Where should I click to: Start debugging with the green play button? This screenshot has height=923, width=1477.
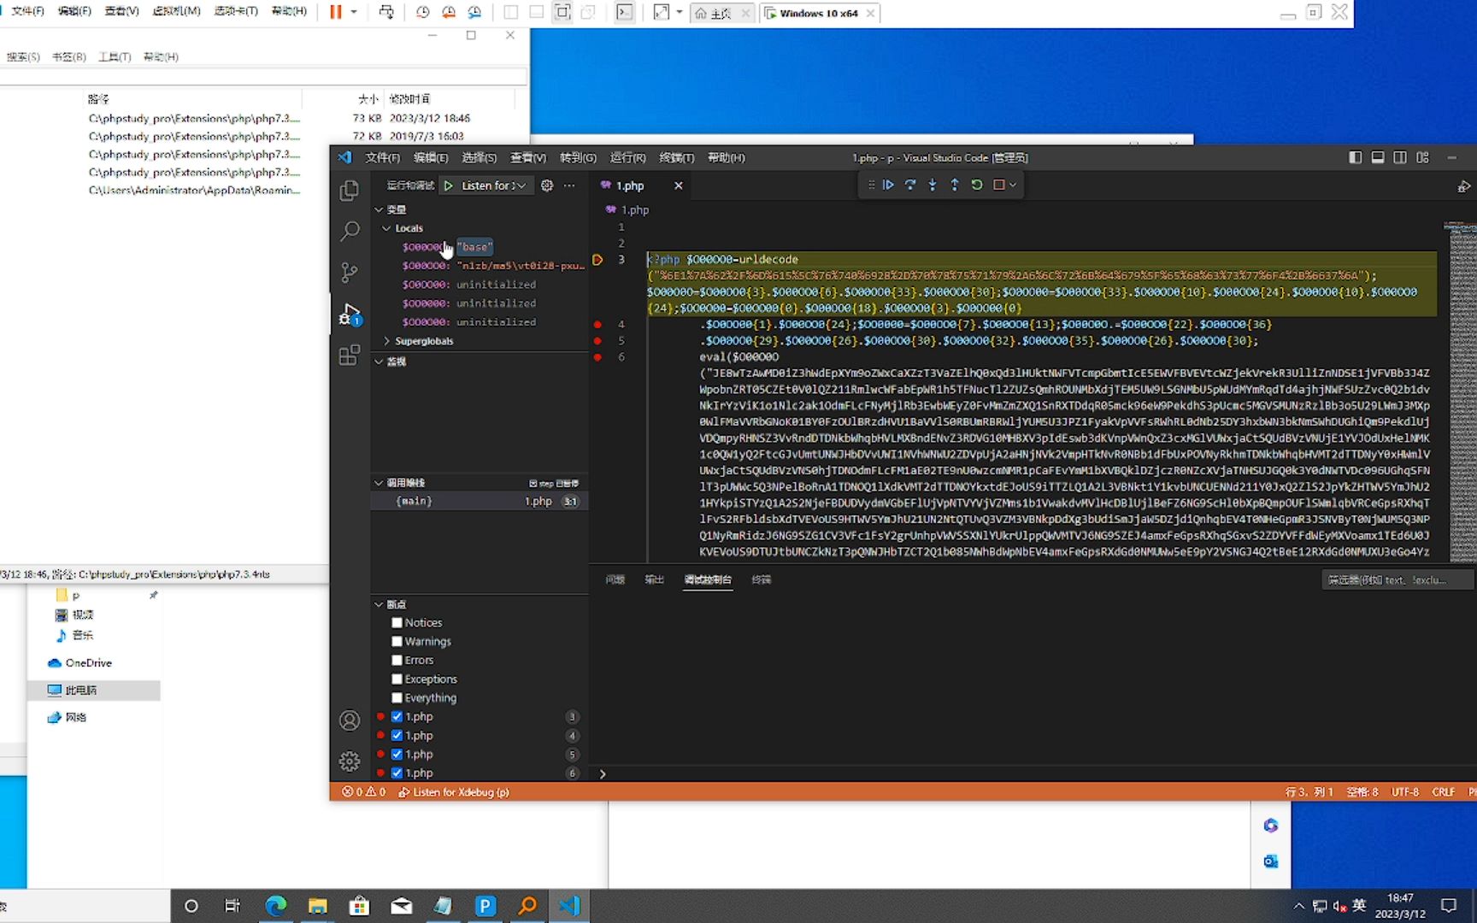(x=449, y=185)
